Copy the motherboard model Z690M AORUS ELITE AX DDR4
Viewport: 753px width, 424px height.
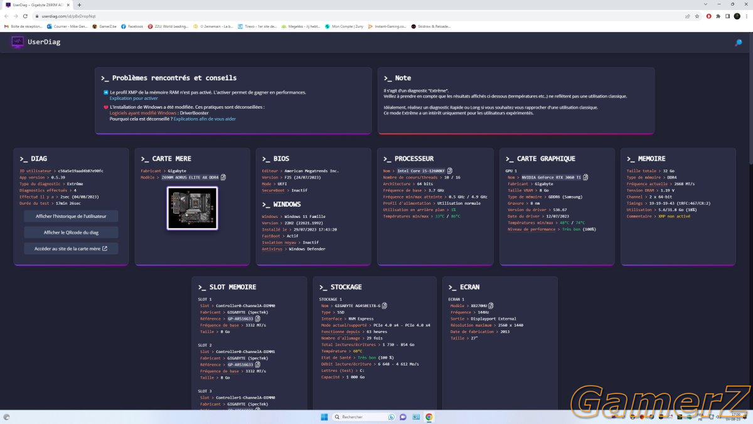coord(223,177)
